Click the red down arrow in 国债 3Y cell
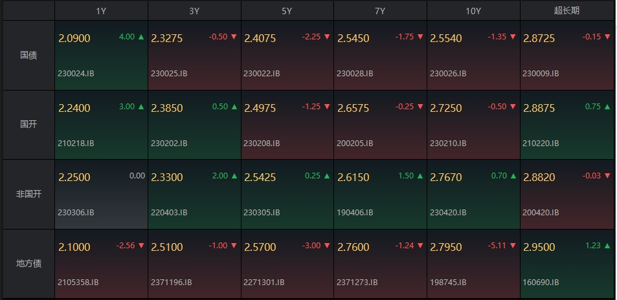 (234, 37)
